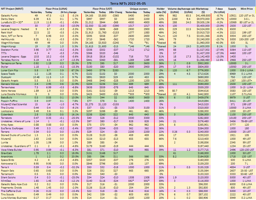Click the 'Anarchists' row label
This screenshot has height=200, width=256.
tap(7, 157)
